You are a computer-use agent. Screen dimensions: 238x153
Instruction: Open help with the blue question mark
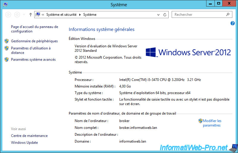tap(233, 23)
